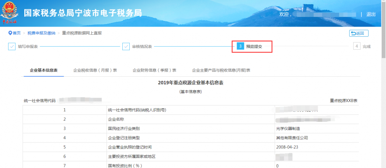Viewport: 386px width, 168px height.
Task: Click the 预览提交 step label
Action: 254,47
